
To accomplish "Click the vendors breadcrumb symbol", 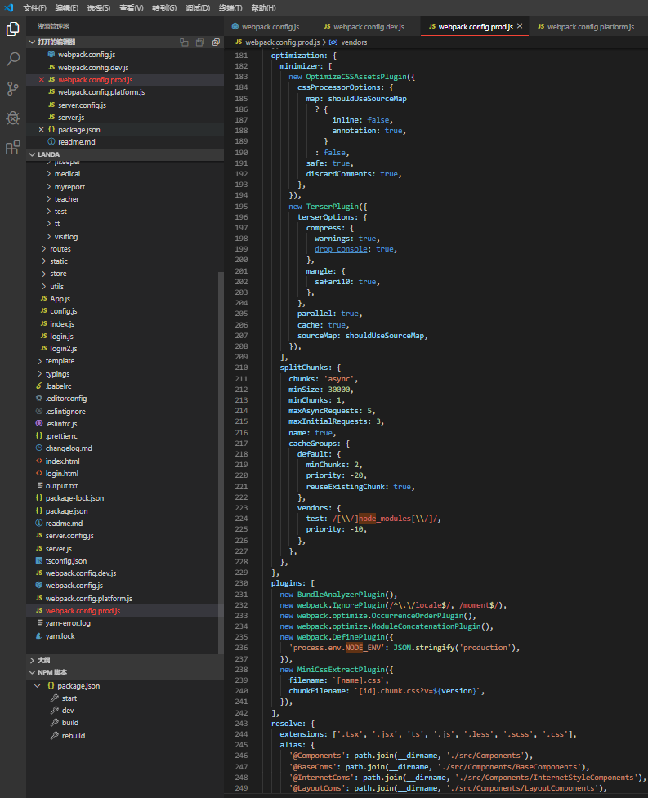I will pyautogui.click(x=349, y=42).
